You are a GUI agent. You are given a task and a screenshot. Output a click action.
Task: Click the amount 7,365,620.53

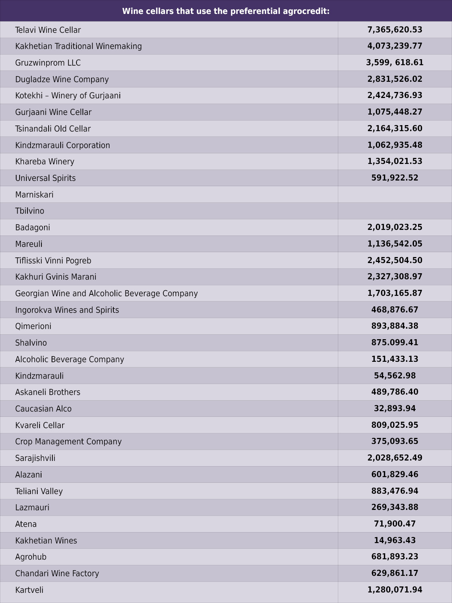point(395,30)
